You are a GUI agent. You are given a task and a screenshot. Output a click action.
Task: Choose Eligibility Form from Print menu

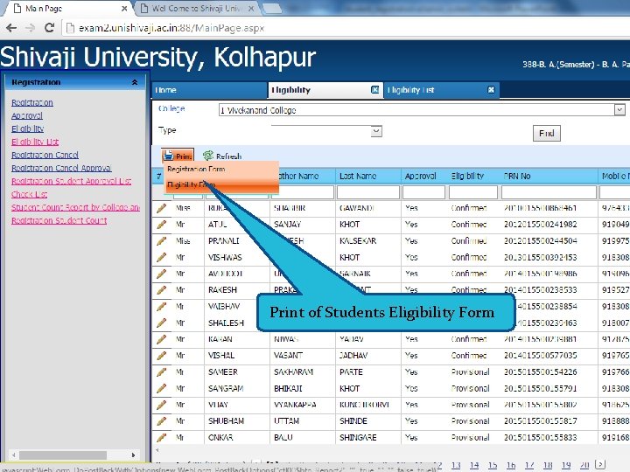[221, 184]
